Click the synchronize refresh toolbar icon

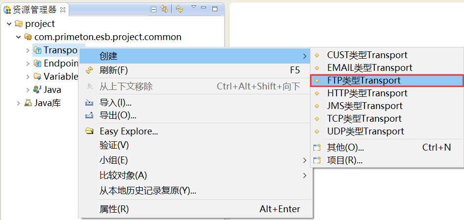click(x=180, y=9)
